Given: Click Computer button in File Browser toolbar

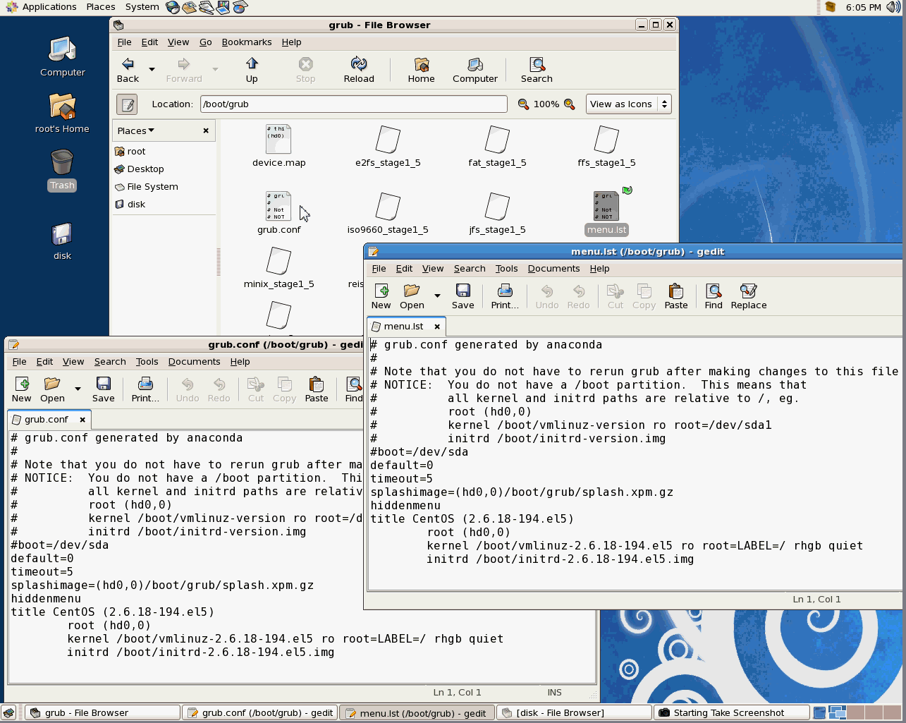Looking at the screenshot, I should [x=475, y=71].
